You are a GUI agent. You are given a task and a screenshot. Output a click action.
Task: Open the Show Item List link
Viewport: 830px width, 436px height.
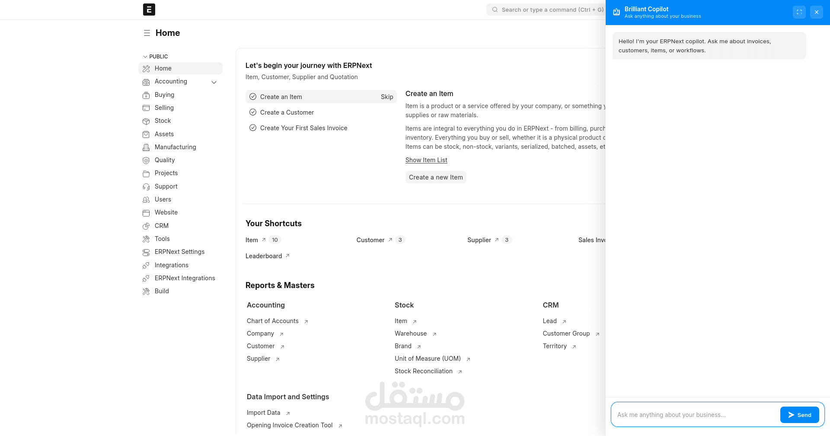pyautogui.click(x=426, y=160)
